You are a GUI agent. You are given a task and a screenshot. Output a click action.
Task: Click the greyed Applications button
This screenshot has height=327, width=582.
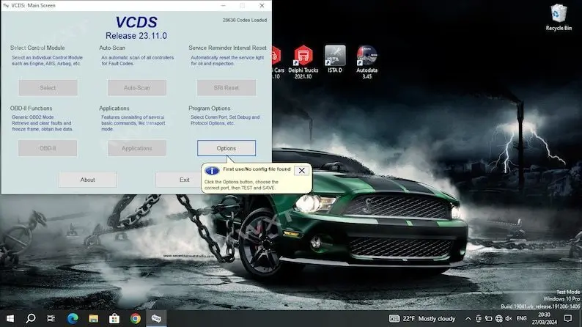[x=136, y=148]
